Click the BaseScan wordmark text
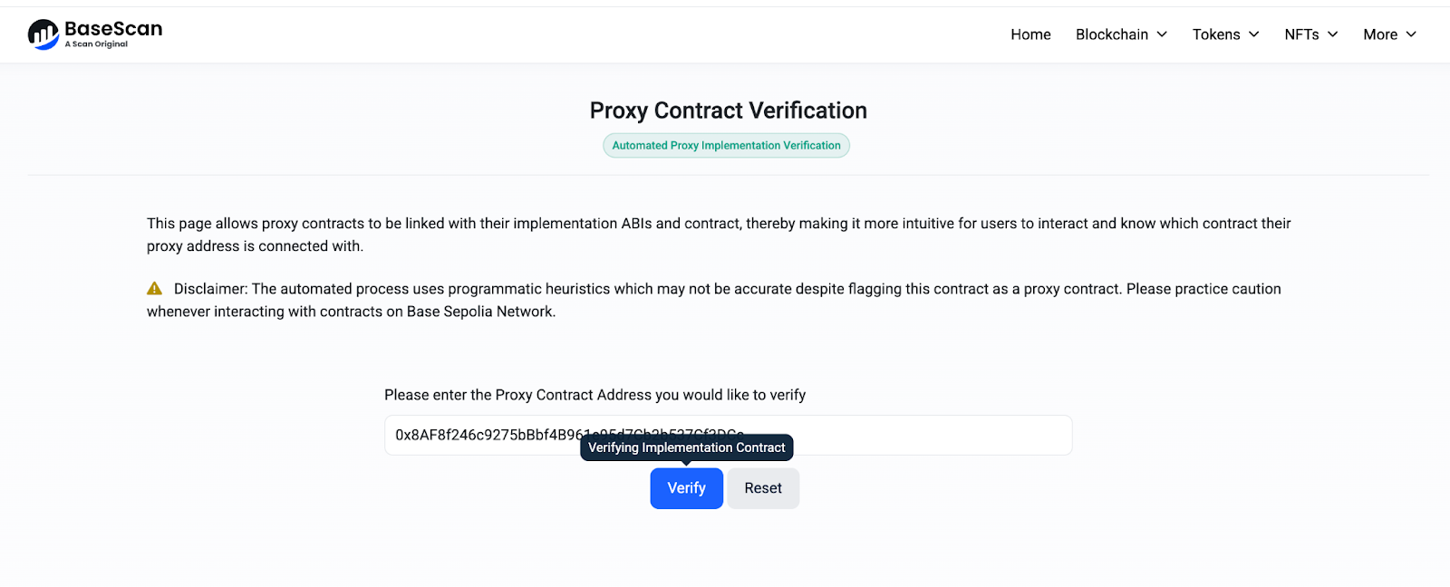Screen dimensions: 1450x587 pyautogui.click(x=113, y=29)
